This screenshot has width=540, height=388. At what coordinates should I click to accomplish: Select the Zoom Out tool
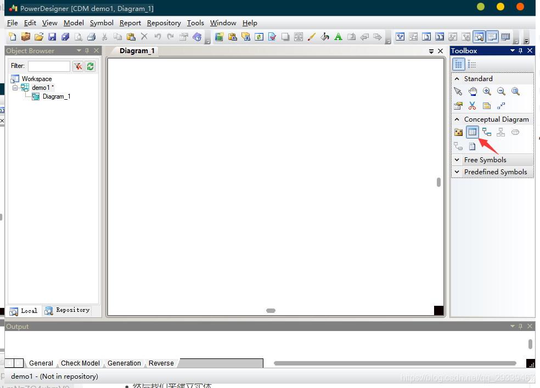tap(501, 91)
